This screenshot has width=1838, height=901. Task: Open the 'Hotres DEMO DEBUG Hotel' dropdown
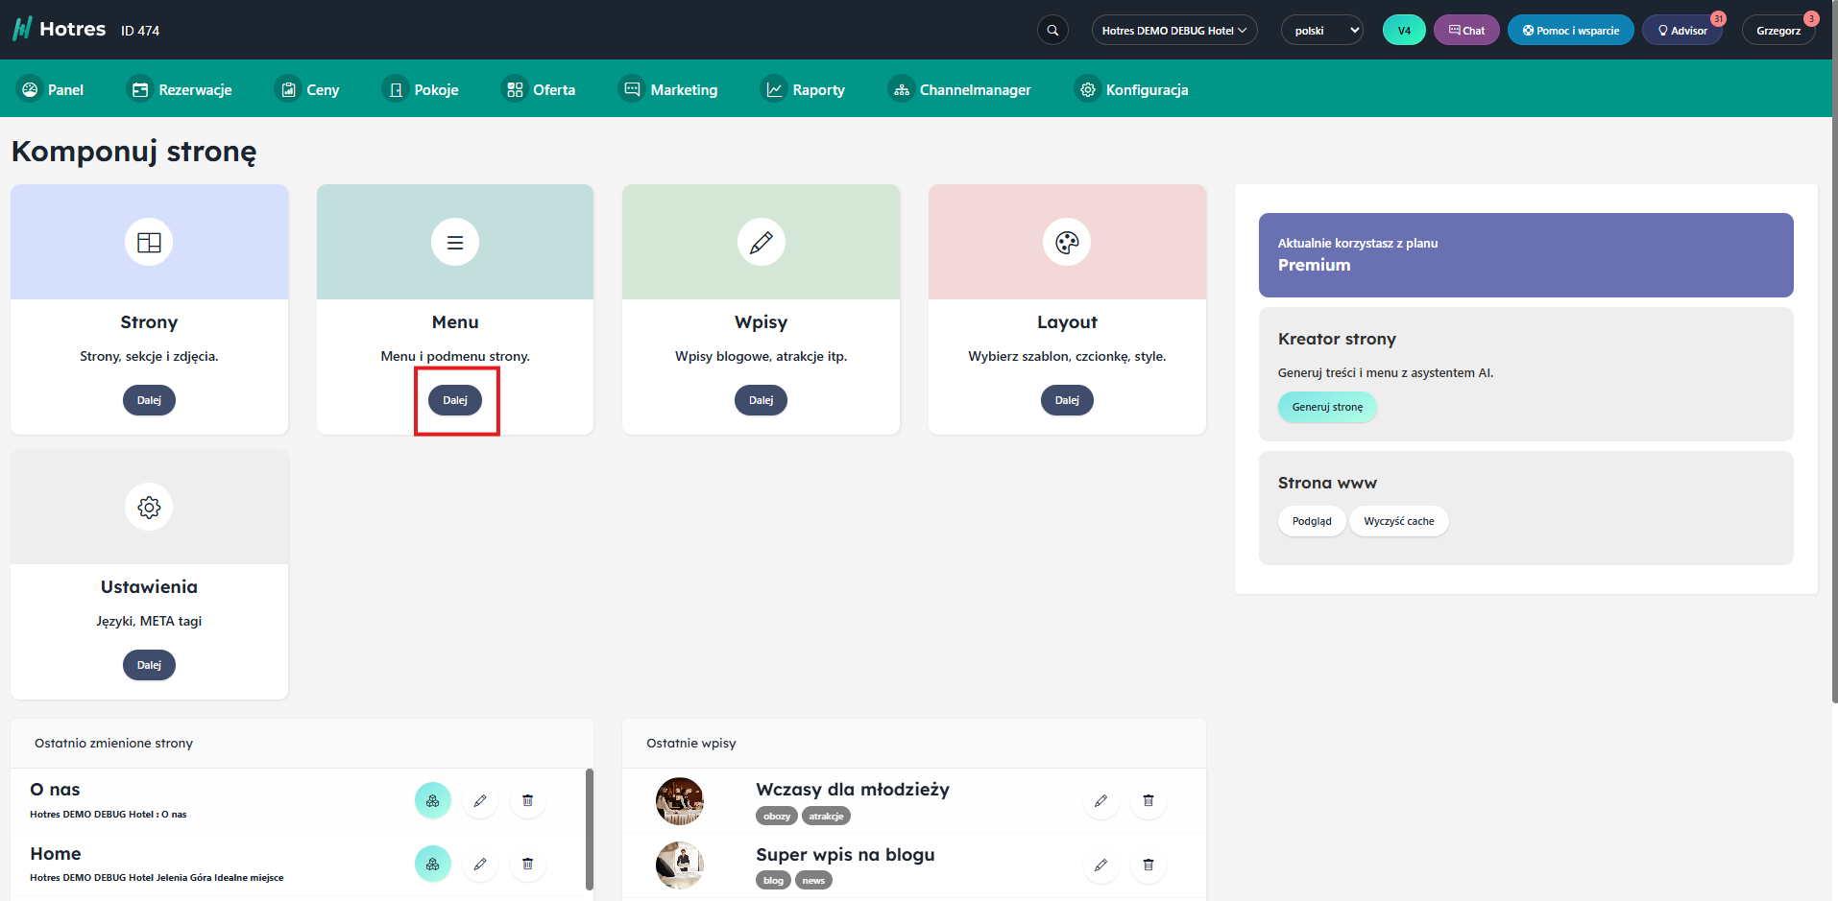coord(1173,31)
